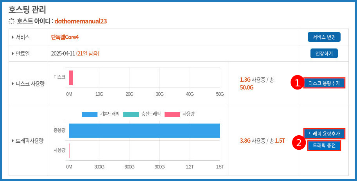
Task: Click red circle marker number 1
Action: (297, 83)
